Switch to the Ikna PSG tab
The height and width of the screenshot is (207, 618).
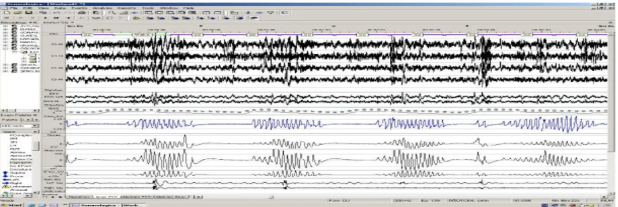coord(106,197)
